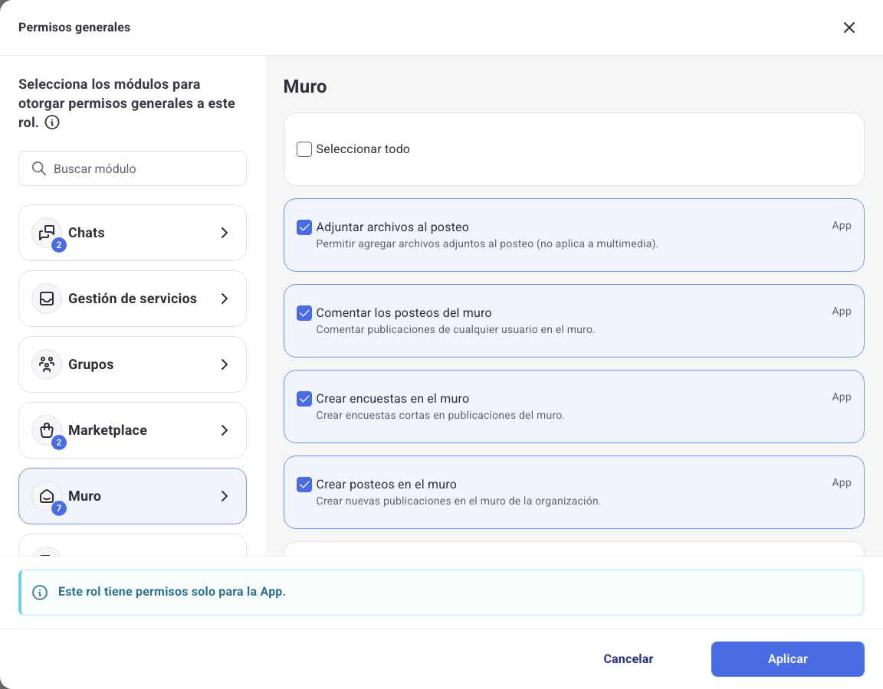Click the Permisos generales dialog title
Image resolution: width=883 pixels, height=689 pixels.
point(74,27)
